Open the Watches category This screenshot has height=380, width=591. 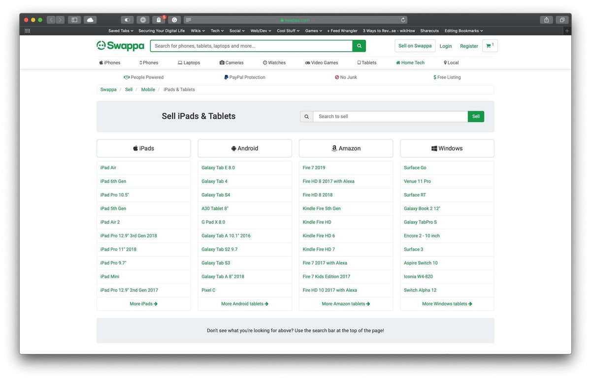274,63
